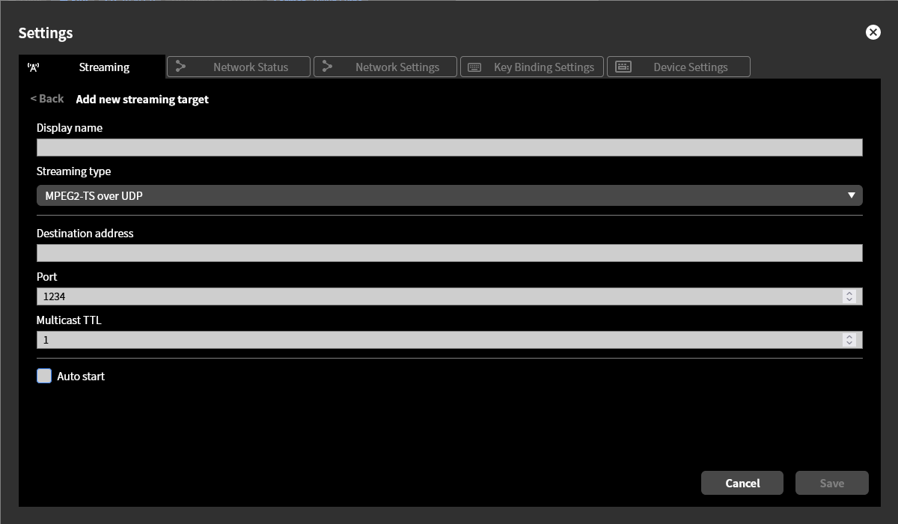Decrease Multicast TTL with down arrow
This screenshot has width=898, height=524.
coord(849,344)
